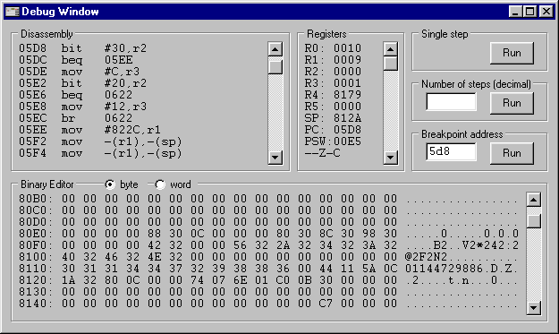Select the disassembly line at 05F4

click(100, 153)
